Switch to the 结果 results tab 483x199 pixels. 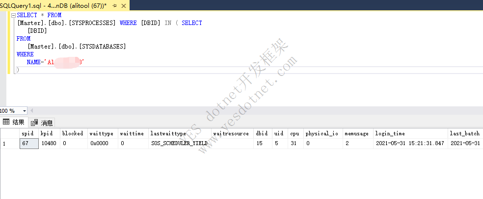click(x=14, y=122)
